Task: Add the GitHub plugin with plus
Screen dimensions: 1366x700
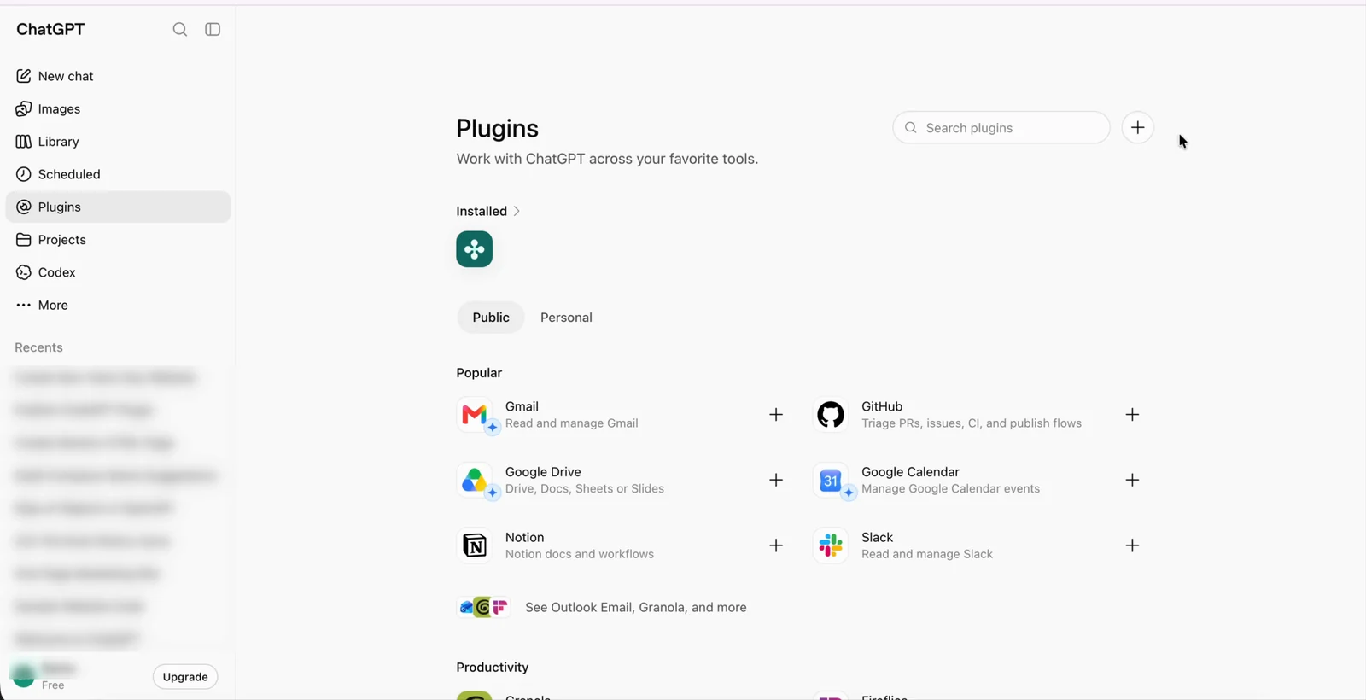Action: click(x=1132, y=415)
